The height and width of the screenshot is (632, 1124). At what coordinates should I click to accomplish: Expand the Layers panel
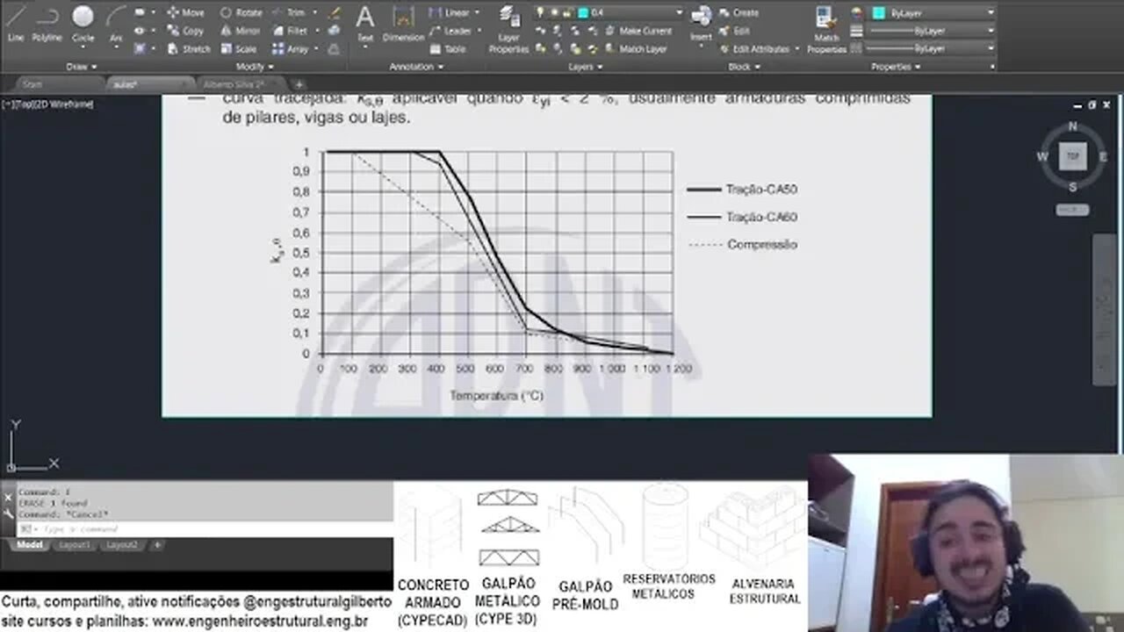pos(585,67)
